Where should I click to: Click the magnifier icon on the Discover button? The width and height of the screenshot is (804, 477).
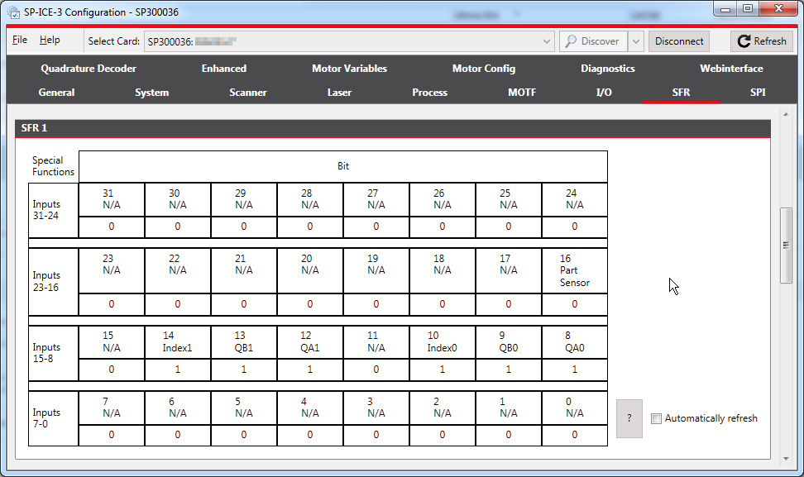click(x=572, y=41)
